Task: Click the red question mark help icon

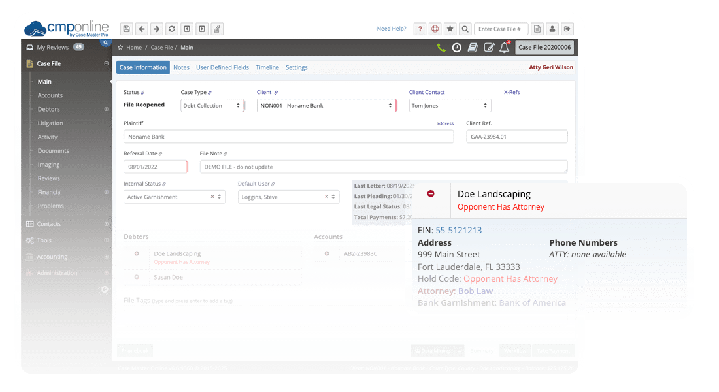Action: pyautogui.click(x=420, y=29)
